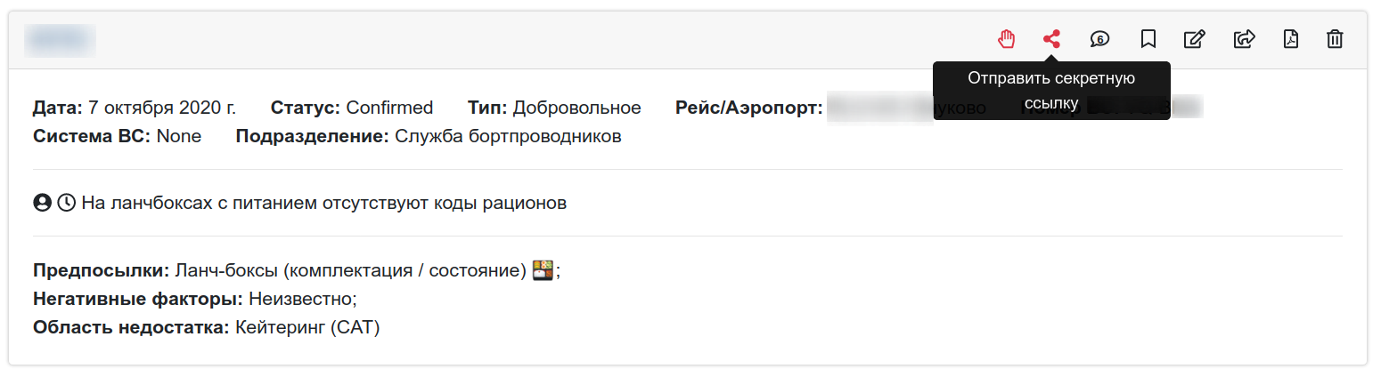Click the clock icon before description

[66, 203]
